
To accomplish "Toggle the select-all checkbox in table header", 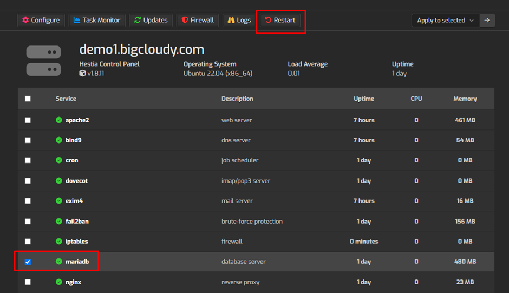I will 28,99.
